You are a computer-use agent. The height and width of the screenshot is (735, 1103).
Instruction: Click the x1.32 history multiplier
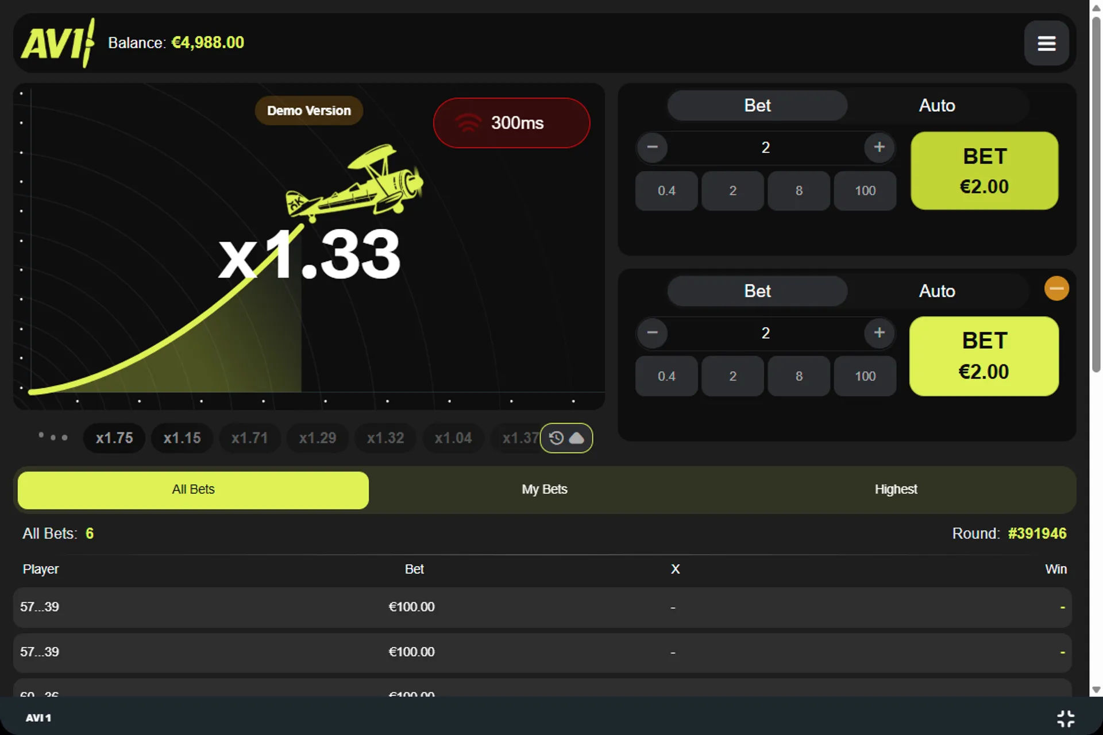pos(385,438)
